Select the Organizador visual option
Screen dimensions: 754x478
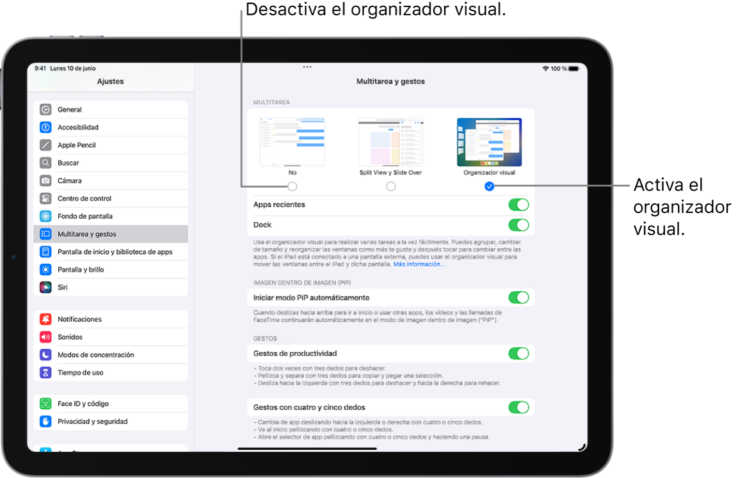pyautogui.click(x=489, y=186)
